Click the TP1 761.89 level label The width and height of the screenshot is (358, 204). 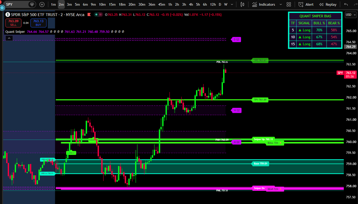pos(260,100)
